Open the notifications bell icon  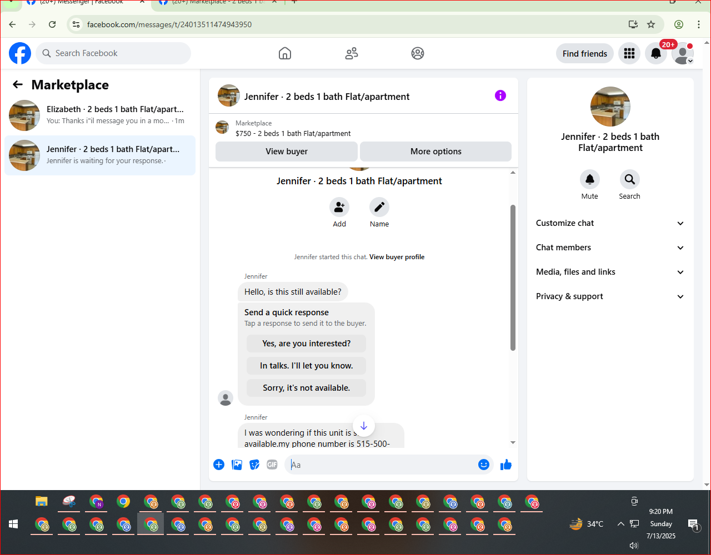pos(656,53)
